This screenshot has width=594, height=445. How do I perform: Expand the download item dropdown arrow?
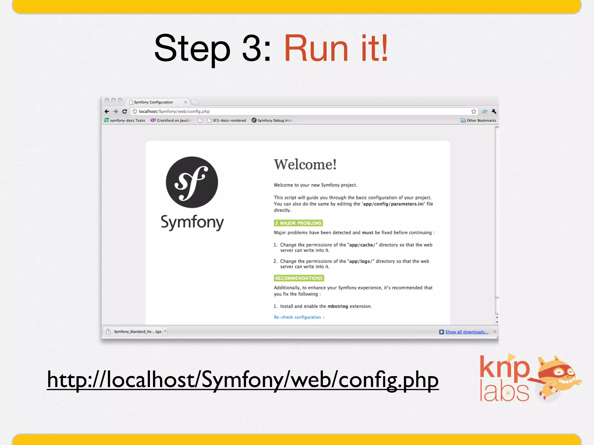165,331
